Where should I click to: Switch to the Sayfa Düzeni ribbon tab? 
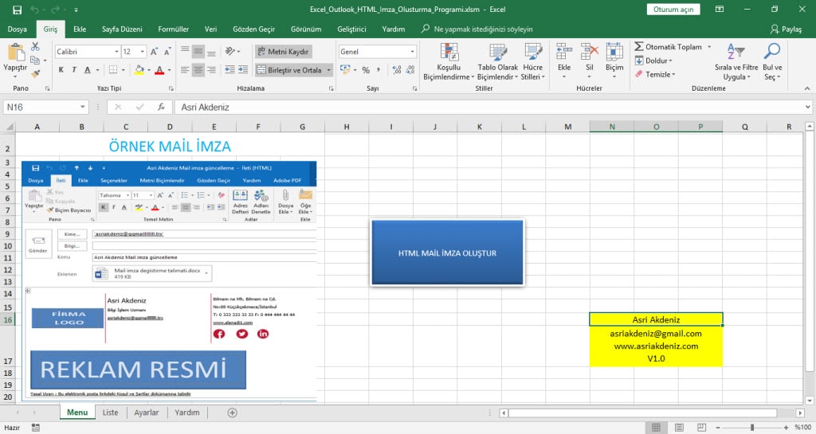[122, 29]
